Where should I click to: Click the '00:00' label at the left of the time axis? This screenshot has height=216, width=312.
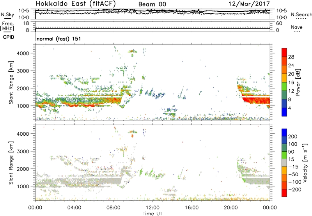coord(35,208)
